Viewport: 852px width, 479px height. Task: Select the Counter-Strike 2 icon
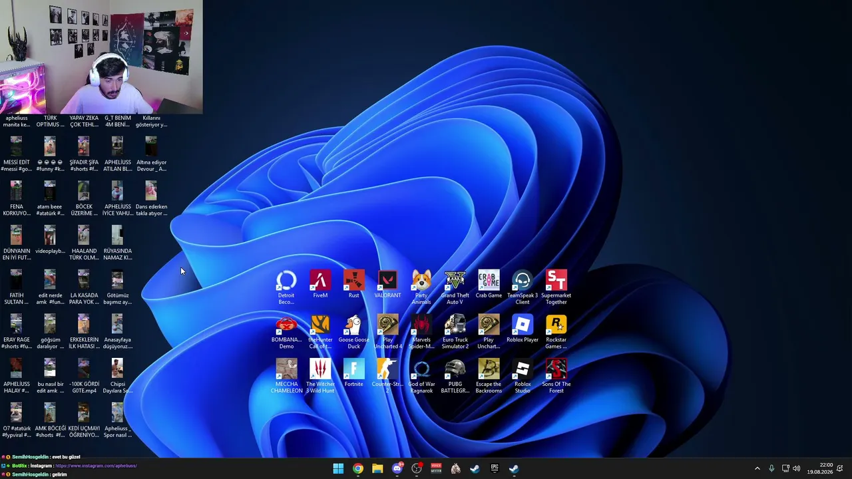pos(387,376)
